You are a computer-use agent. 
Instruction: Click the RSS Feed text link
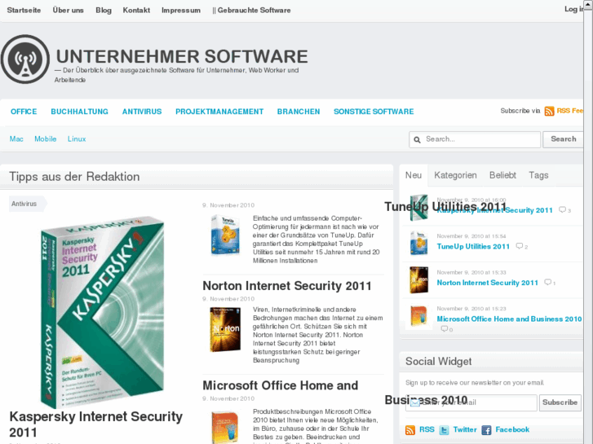pos(569,111)
